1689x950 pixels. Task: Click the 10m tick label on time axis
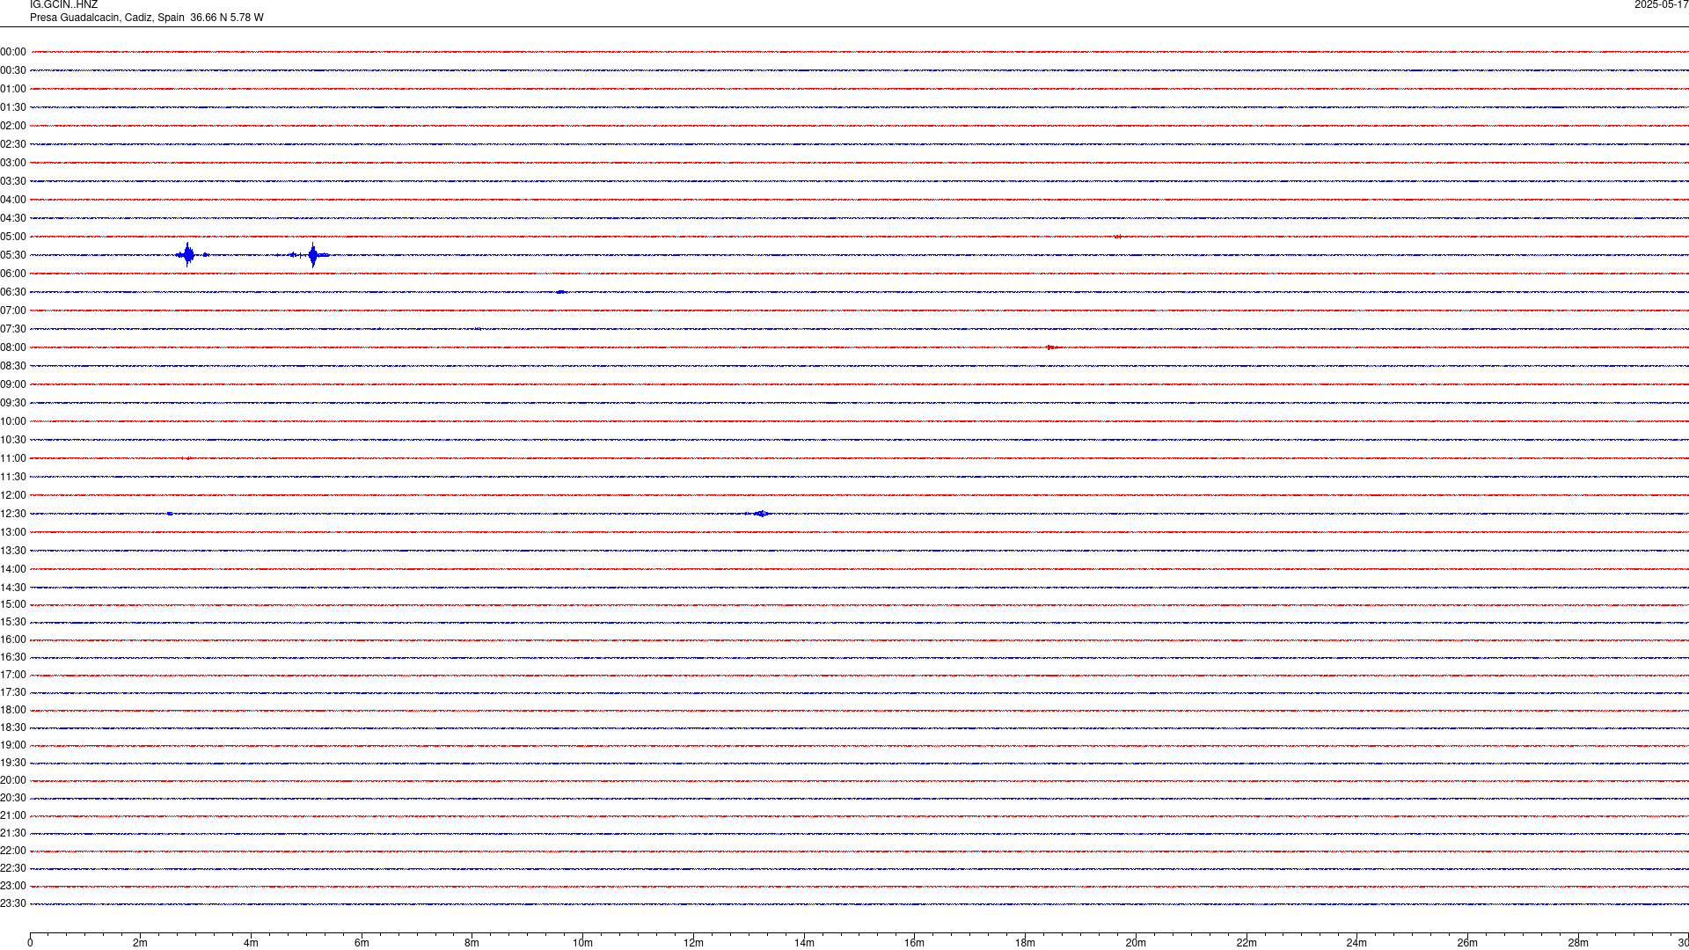(583, 943)
